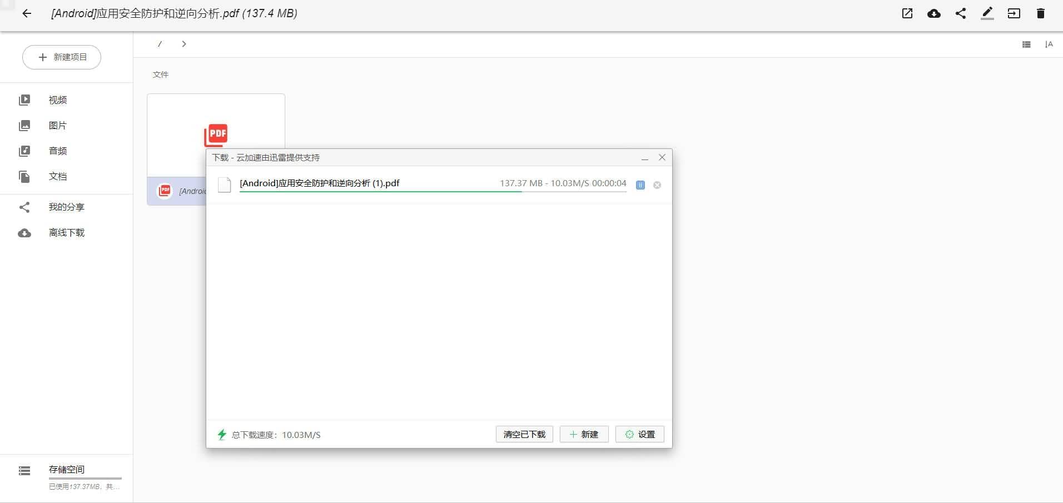This screenshot has height=503, width=1063.
Task: Click the root path slash breadcrumb
Action: click(x=160, y=44)
